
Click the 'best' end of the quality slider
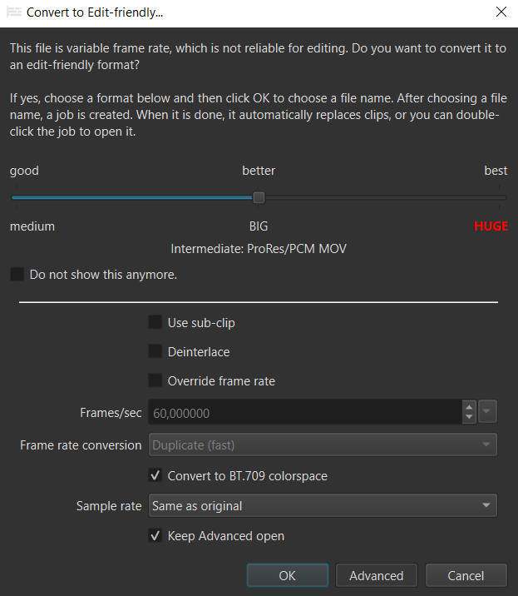click(x=500, y=197)
